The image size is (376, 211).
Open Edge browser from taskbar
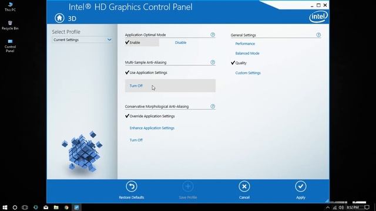pyautogui.click(x=35, y=207)
